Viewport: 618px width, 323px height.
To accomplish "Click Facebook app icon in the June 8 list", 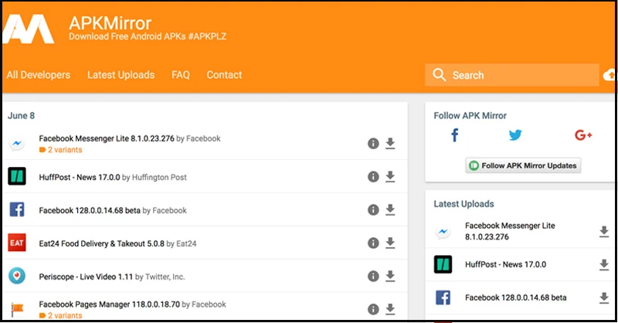I will (17, 209).
